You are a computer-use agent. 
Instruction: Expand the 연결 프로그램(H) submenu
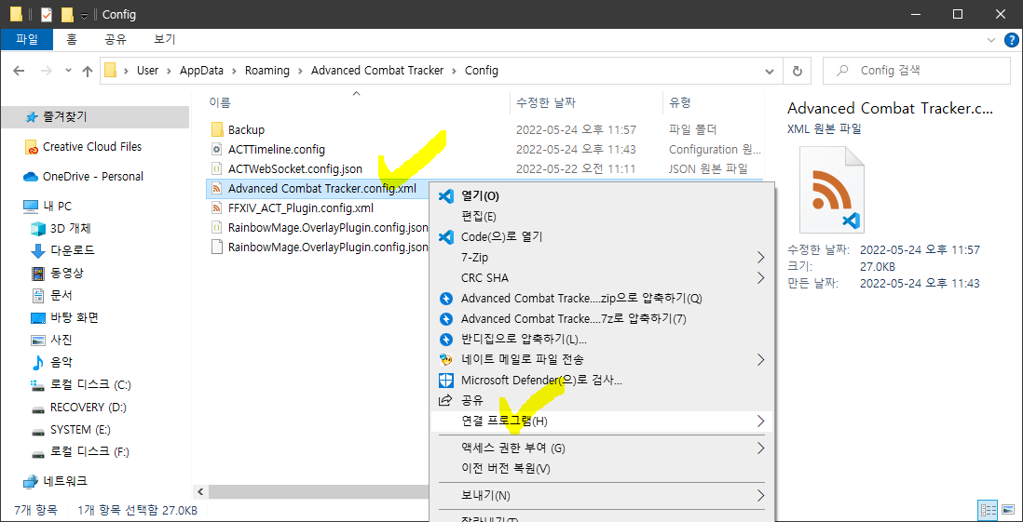760,421
